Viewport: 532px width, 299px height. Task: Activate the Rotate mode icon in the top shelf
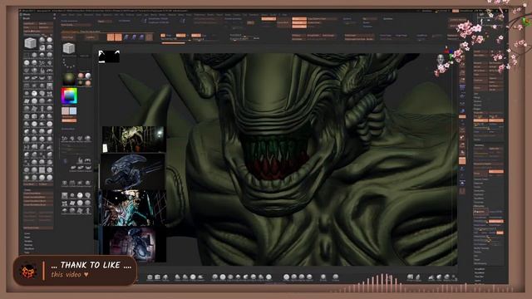[141, 37]
